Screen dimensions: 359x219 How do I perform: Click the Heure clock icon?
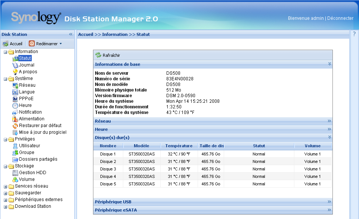[15, 106]
